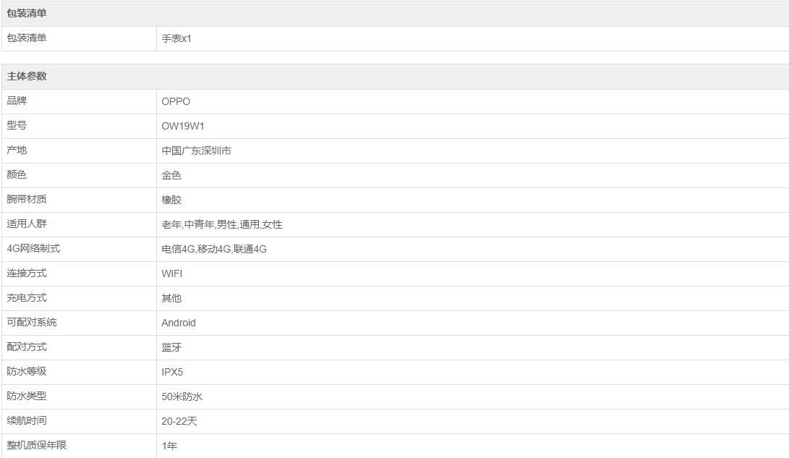Click the 续航时间 row label

pyautogui.click(x=27, y=420)
